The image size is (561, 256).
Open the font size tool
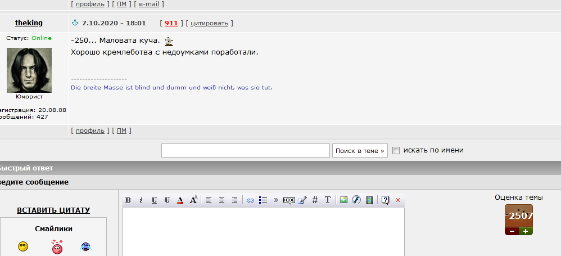tap(193, 200)
